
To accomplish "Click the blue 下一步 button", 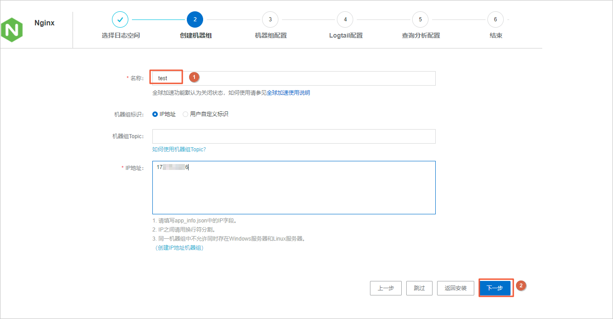I will [x=495, y=288].
